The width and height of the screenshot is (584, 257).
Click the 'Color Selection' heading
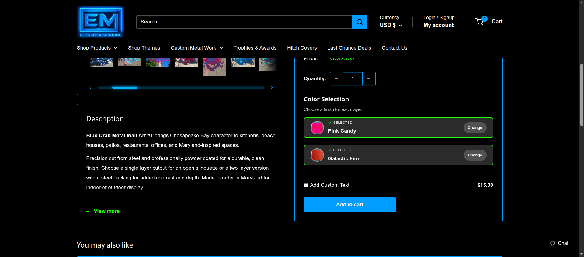326,99
